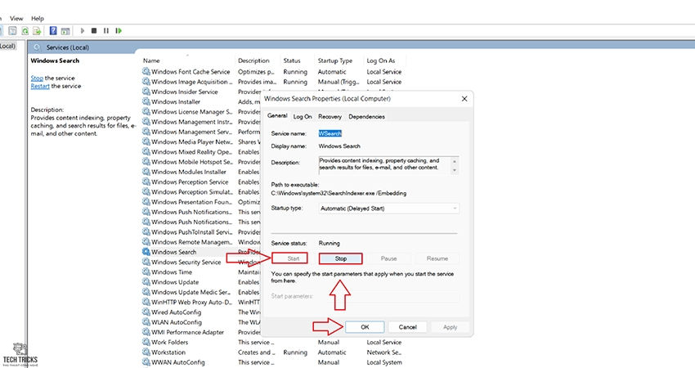695x368 pixels.
Task: Select the WMI Performance Adapter row
Action: (x=187, y=332)
